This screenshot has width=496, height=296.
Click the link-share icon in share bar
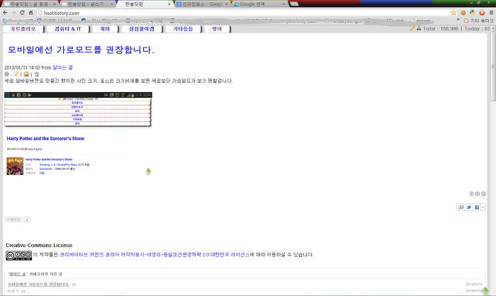click(x=461, y=207)
